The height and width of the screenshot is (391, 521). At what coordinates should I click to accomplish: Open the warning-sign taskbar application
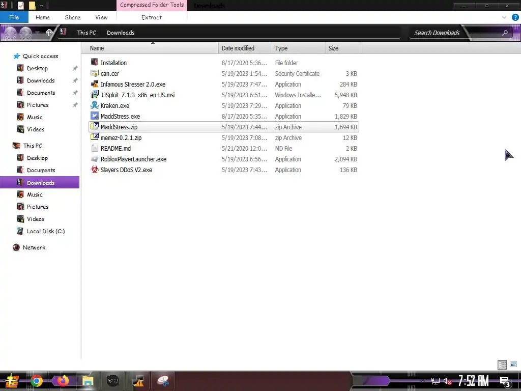[x=138, y=381]
